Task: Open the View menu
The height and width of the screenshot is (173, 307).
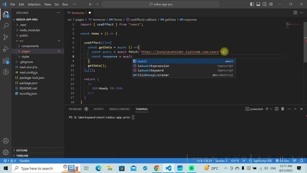Action: (47, 4)
